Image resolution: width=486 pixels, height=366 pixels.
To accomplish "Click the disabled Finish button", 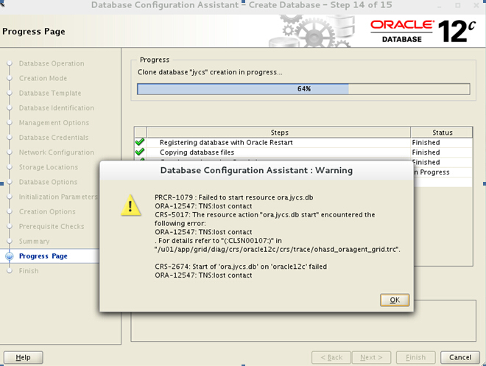I will [x=415, y=357].
